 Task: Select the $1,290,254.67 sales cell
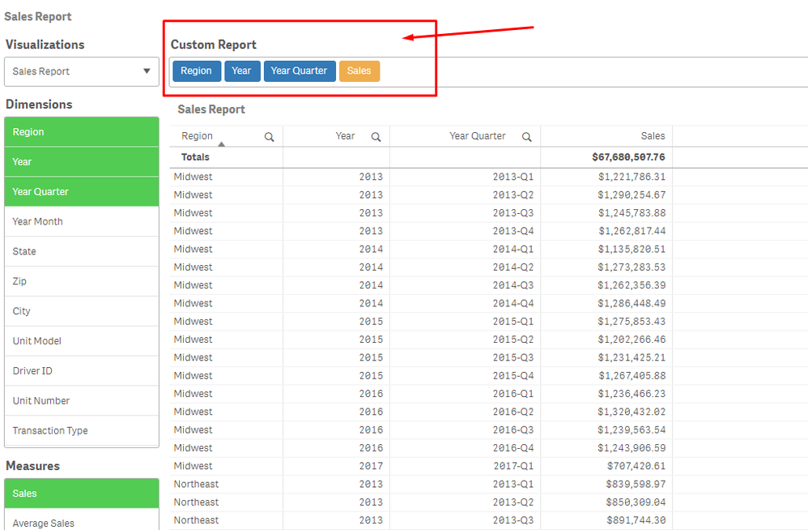(632, 194)
